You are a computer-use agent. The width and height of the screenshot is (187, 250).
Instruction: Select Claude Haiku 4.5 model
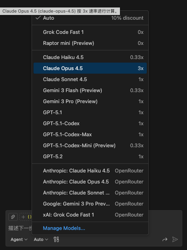pyautogui.click(x=90, y=57)
